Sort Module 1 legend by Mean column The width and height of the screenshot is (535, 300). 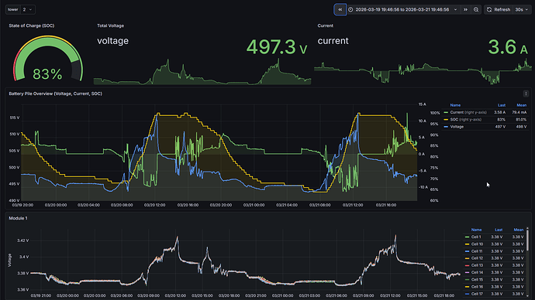[x=518, y=230]
